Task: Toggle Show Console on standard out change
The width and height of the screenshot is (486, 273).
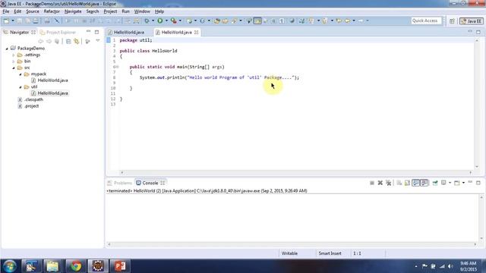Action: (x=415, y=183)
